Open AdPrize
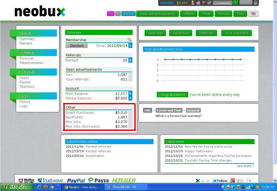 coord(128,14)
